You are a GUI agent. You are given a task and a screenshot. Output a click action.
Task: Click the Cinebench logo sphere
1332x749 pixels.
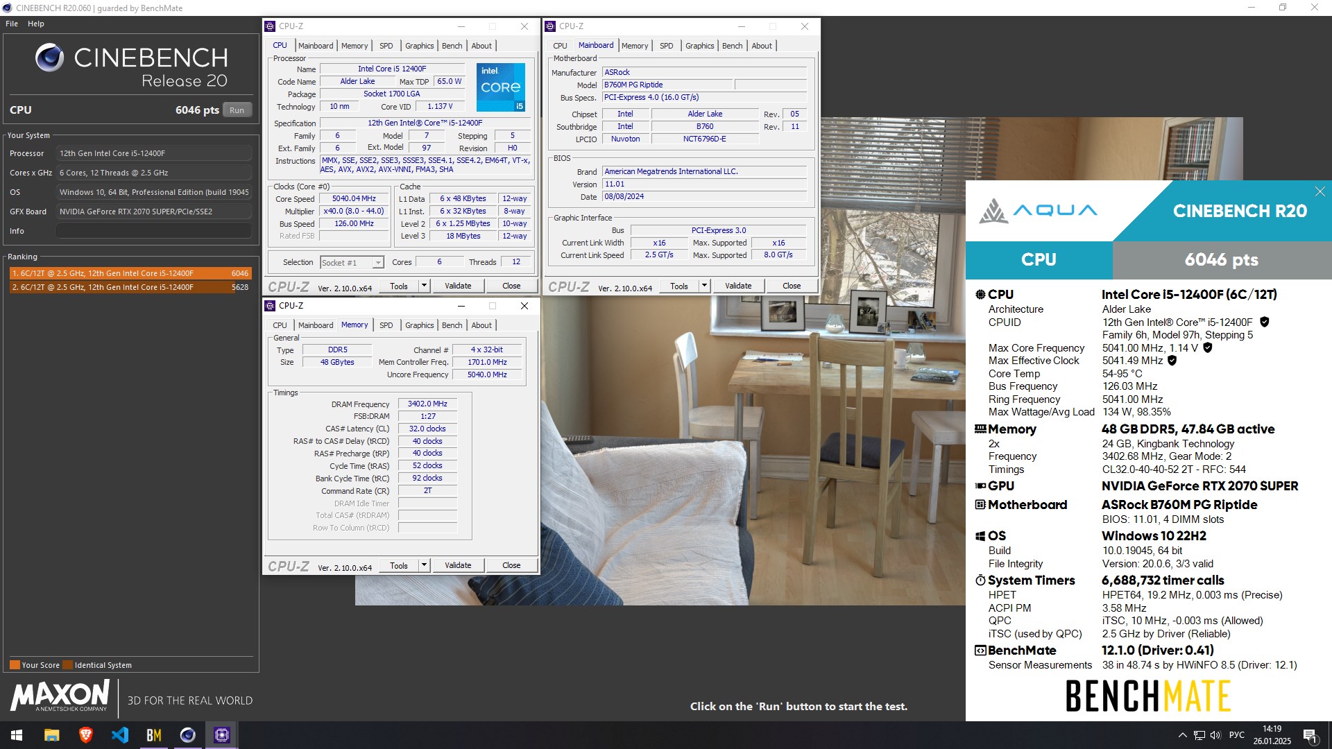click(49, 58)
